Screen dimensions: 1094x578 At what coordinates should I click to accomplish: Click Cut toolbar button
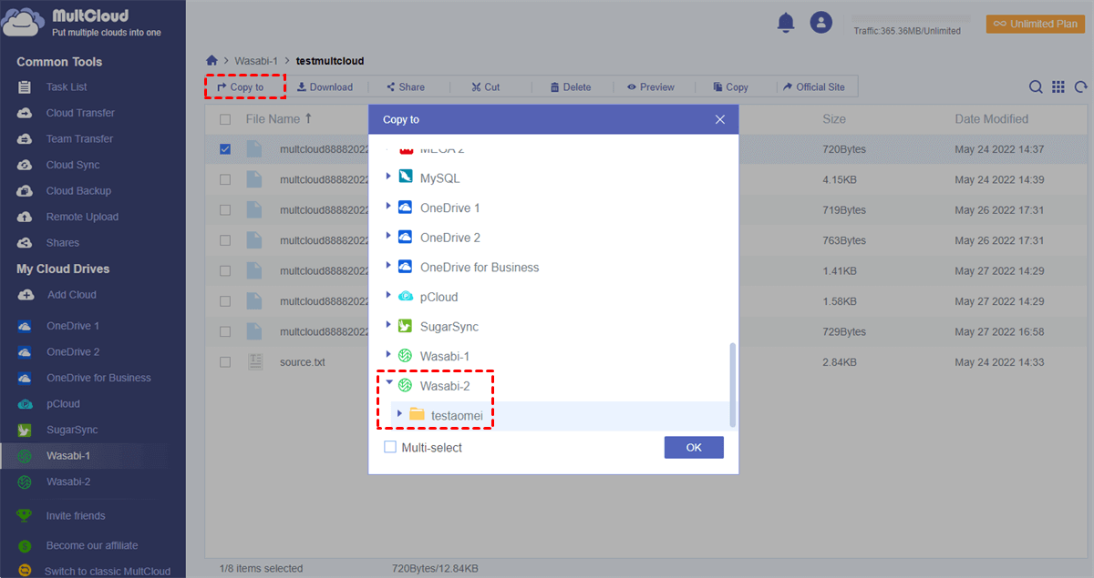[x=486, y=87]
